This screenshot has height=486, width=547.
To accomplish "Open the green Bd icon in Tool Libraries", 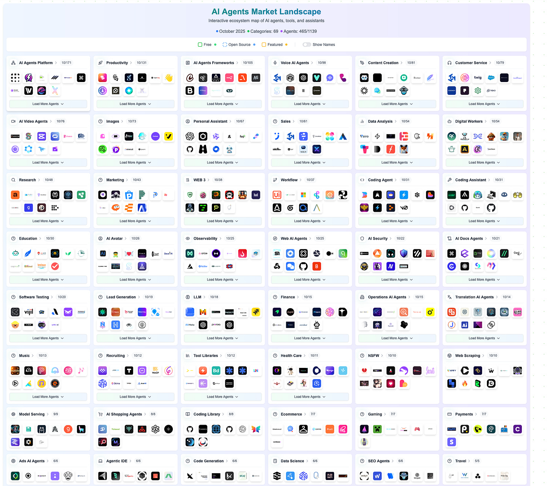I will (x=216, y=371).
